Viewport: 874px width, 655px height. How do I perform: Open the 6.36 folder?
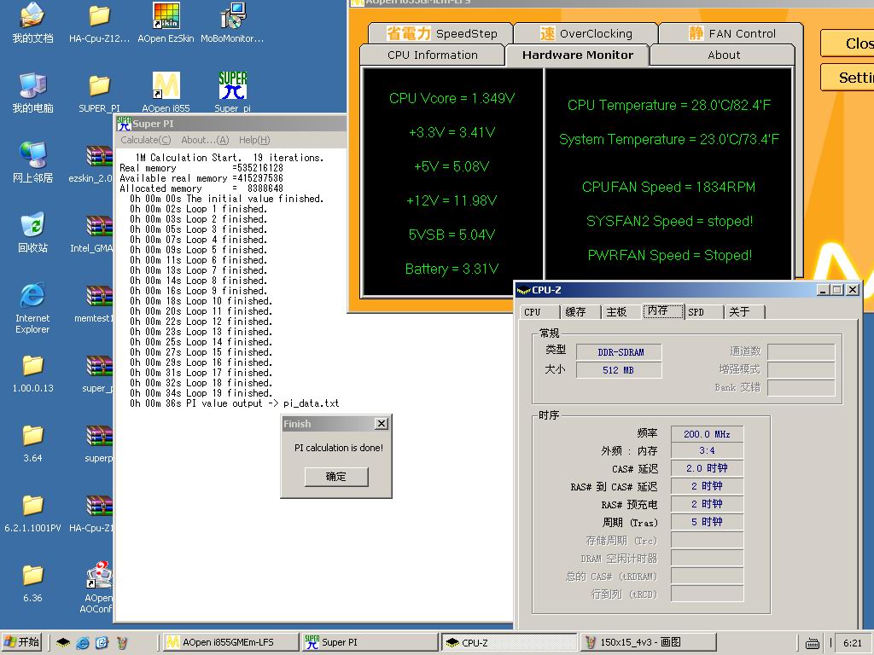[32, 583]
